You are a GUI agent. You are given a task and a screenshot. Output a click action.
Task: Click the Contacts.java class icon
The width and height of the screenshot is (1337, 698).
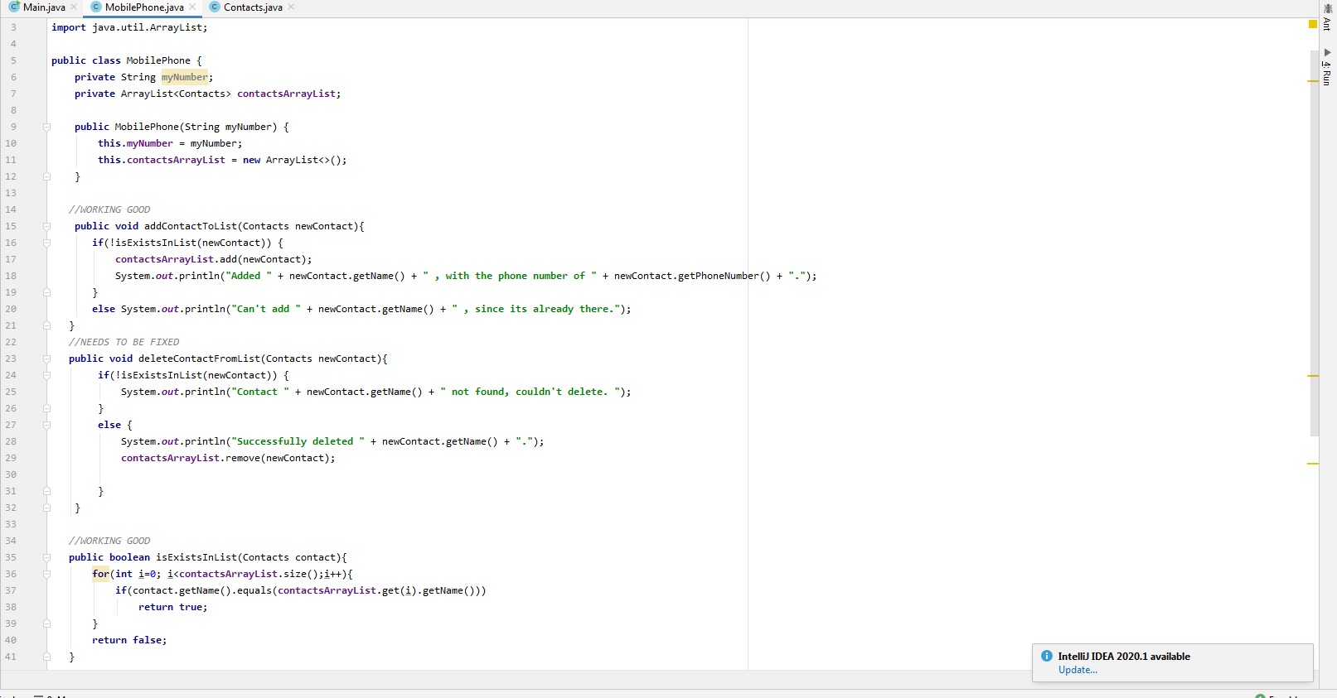coord(215,7)
